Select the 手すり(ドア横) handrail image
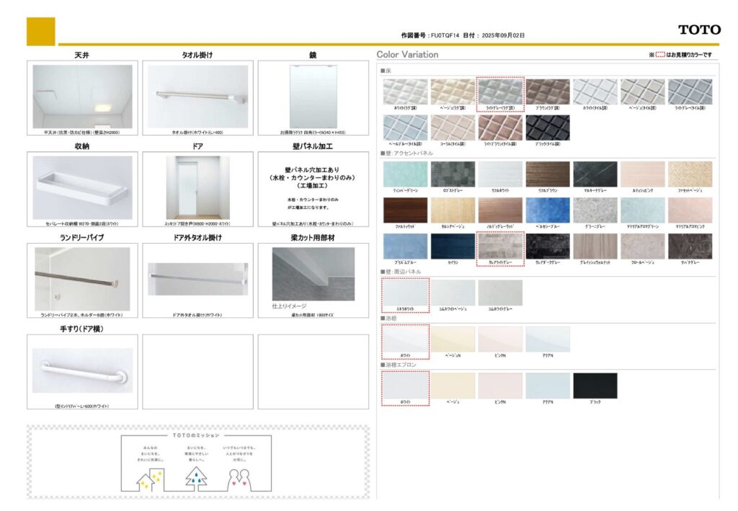 click(x=83, y=370)
